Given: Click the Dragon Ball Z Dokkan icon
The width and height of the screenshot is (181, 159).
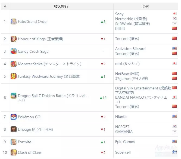Looking at the screenshot, I should coord(13,96).
